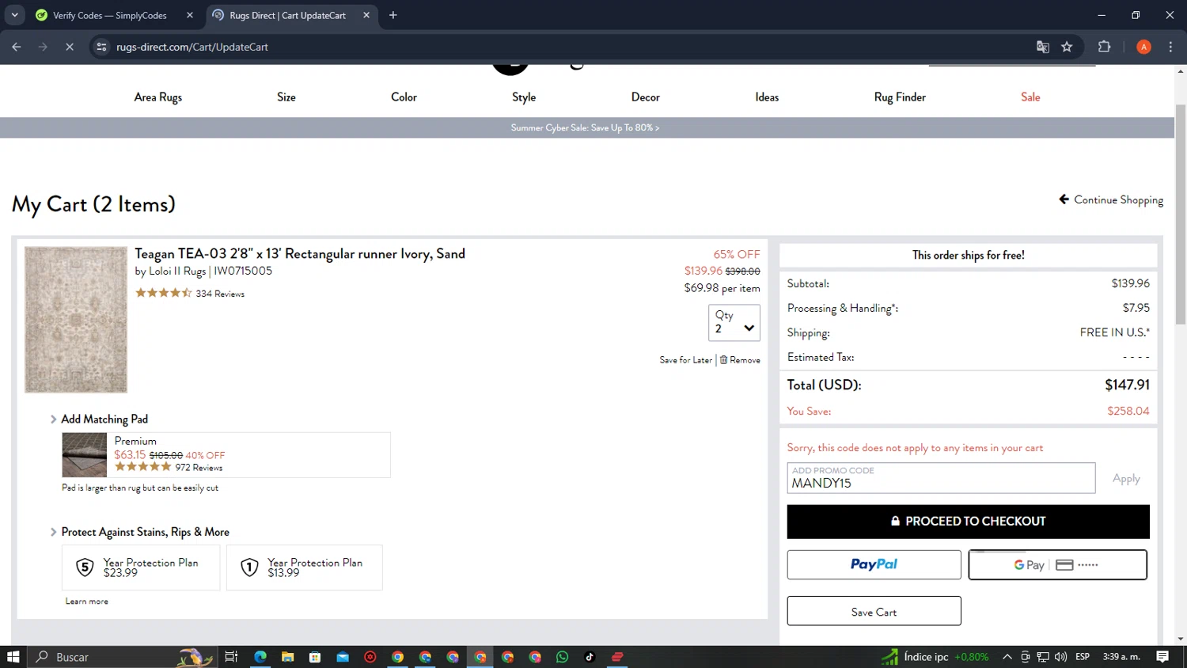The width and height of the screenshot is (1187, 668).
Task: Show hidden system tray icons
Action: (x=1007, y=657)
